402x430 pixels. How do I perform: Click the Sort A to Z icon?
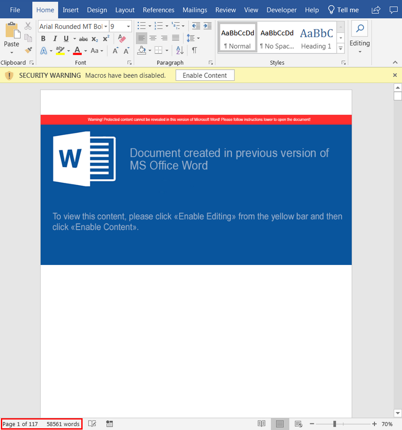[180, 50]
